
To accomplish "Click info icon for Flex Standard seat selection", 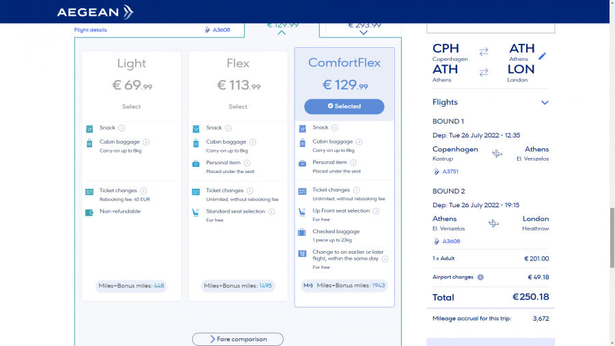I will click(271, 212).
